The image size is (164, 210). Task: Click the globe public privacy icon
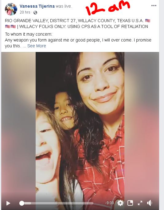coord(35,13)
